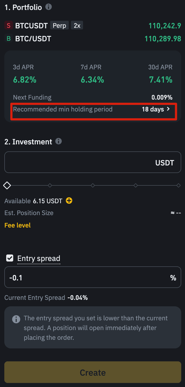The width and height of the screenshot is (185, 387).
Task: Click the green B buy-side badge
Action: pyautogui.click(x=9, y=39)
